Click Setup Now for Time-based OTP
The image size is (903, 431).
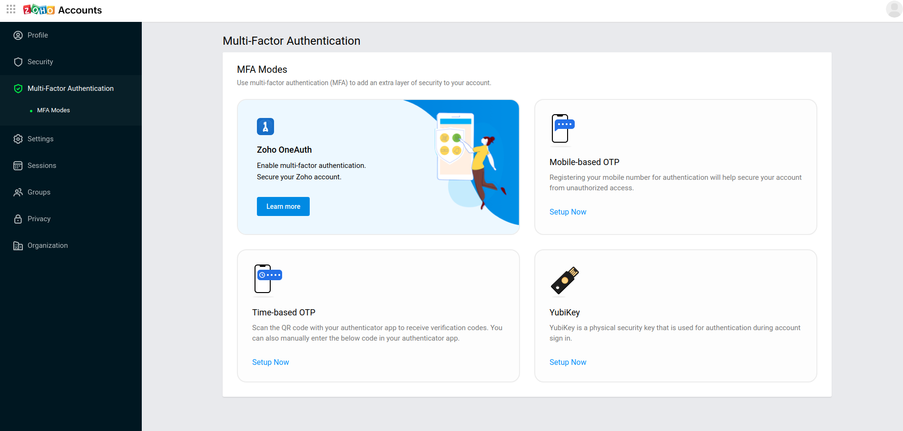click(x=270, y=362)
